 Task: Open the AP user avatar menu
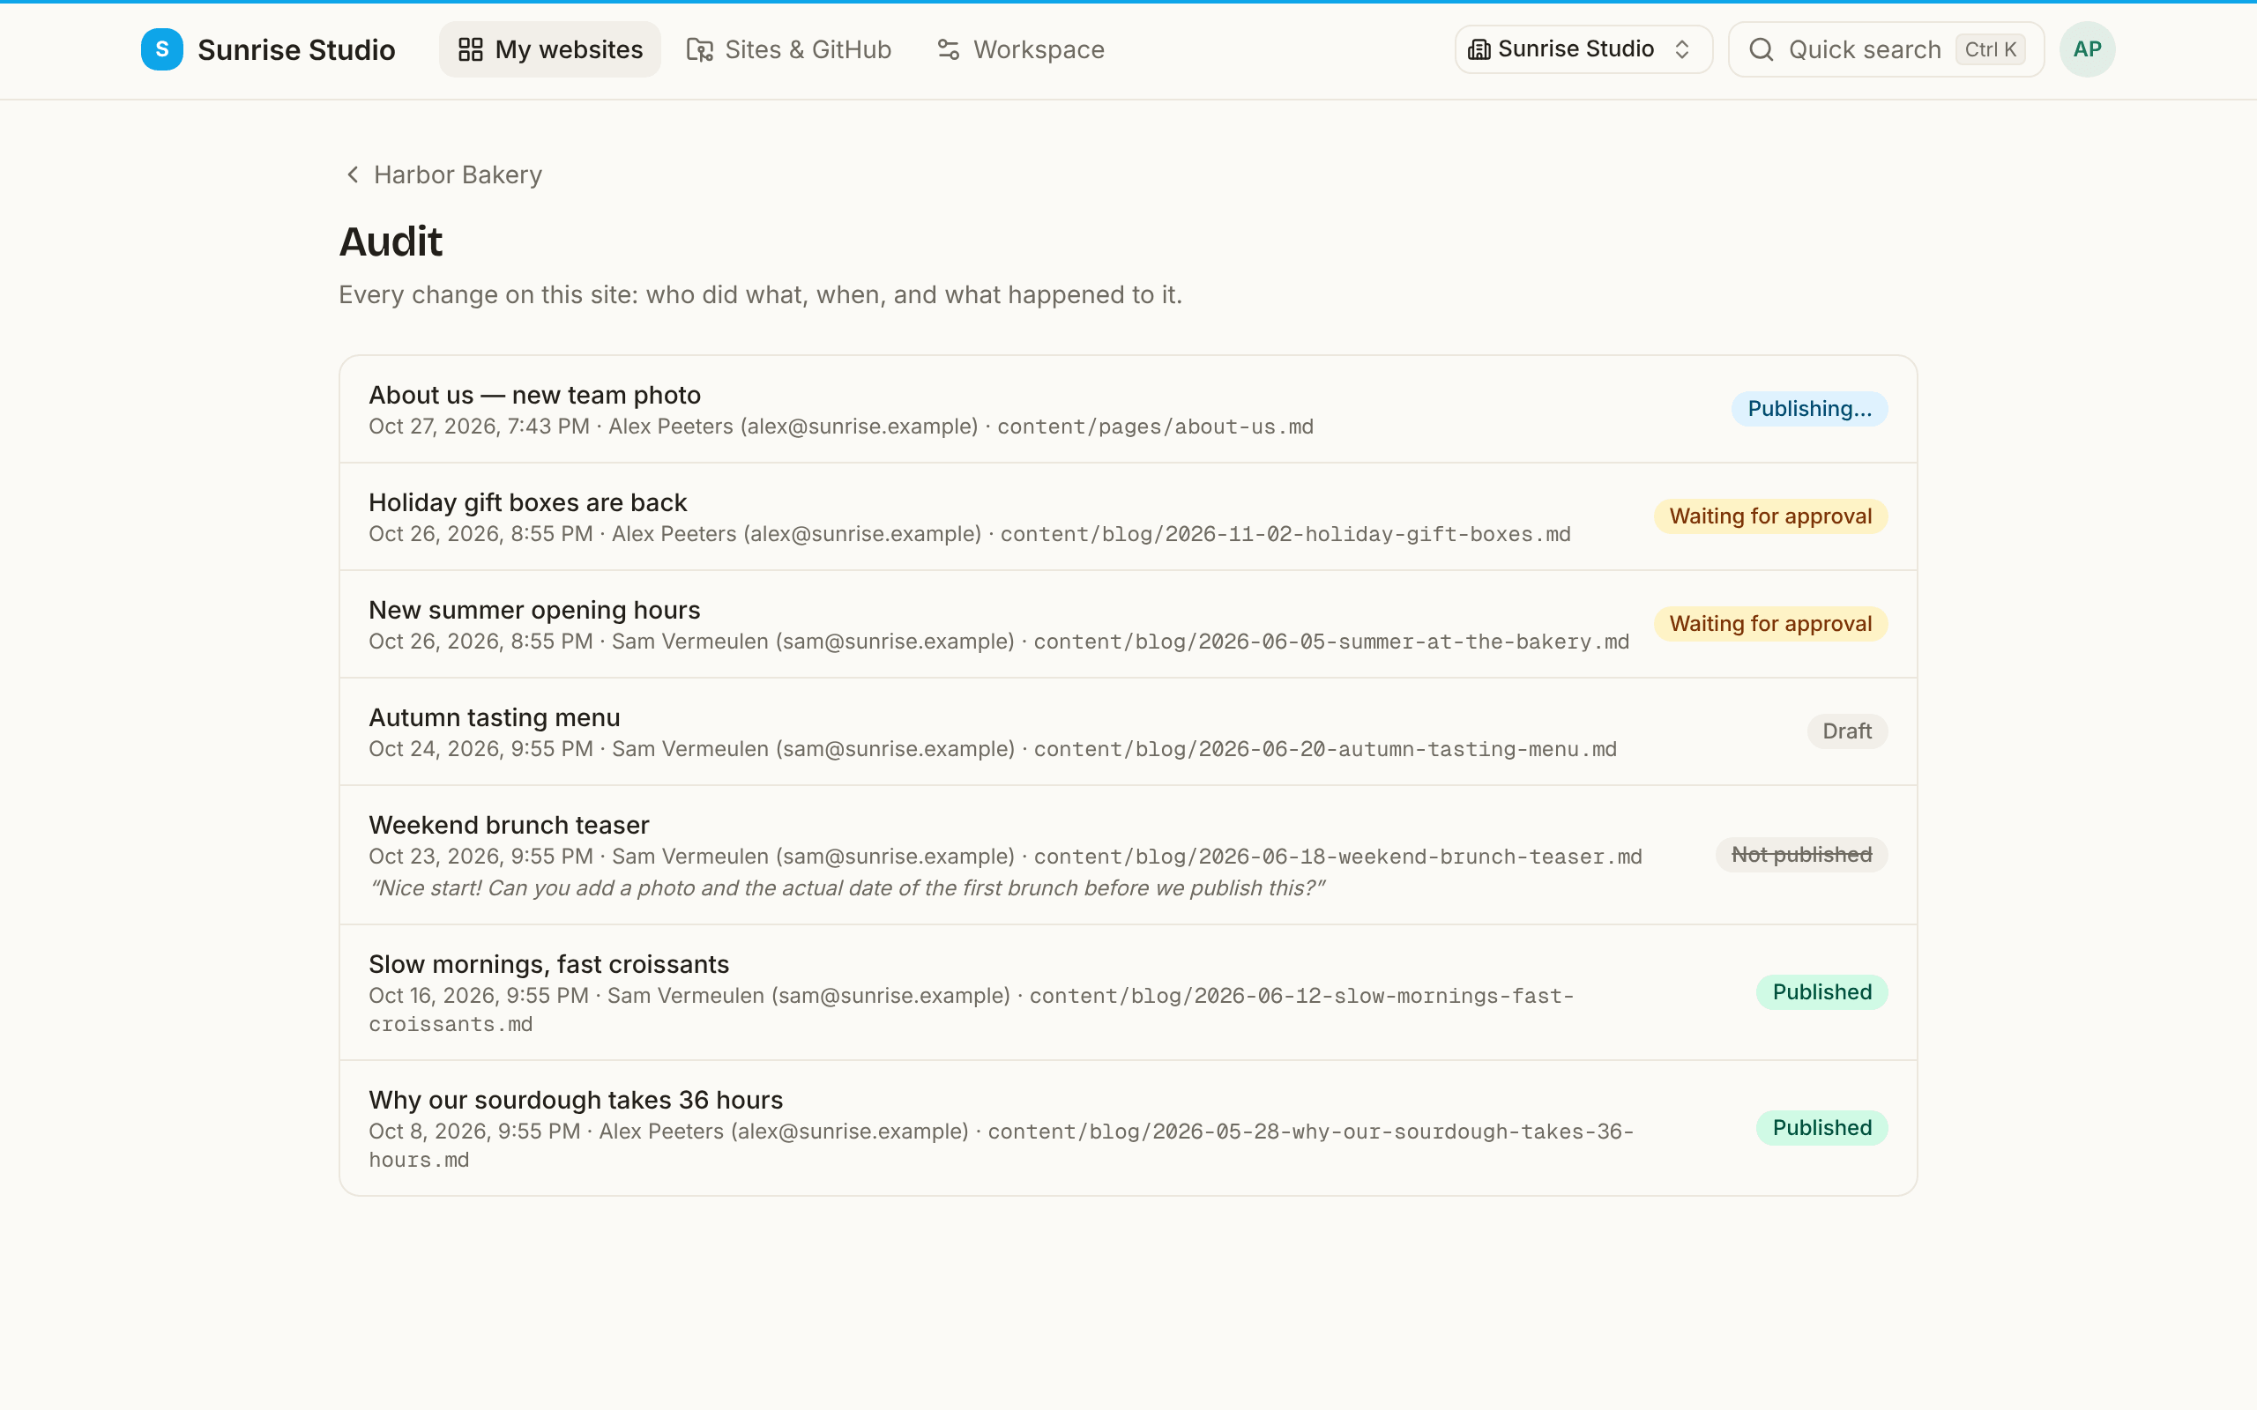2087,49
